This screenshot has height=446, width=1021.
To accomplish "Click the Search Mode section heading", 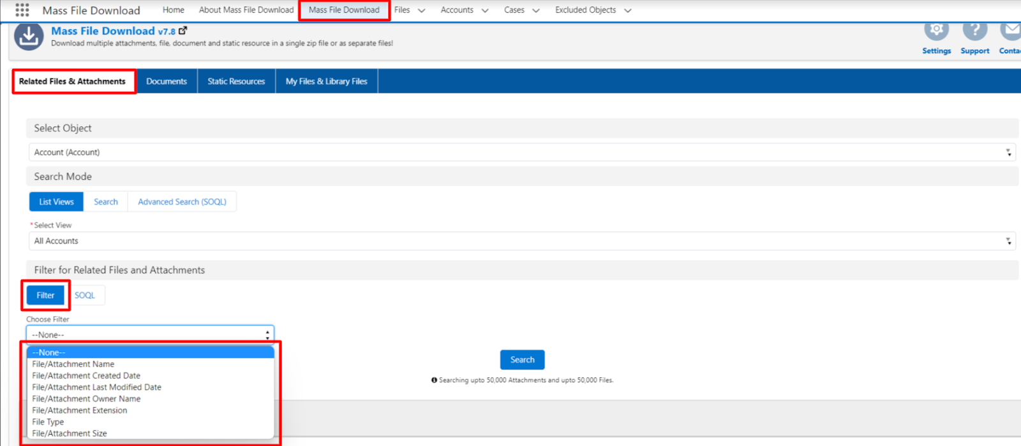I will point(63,176).
